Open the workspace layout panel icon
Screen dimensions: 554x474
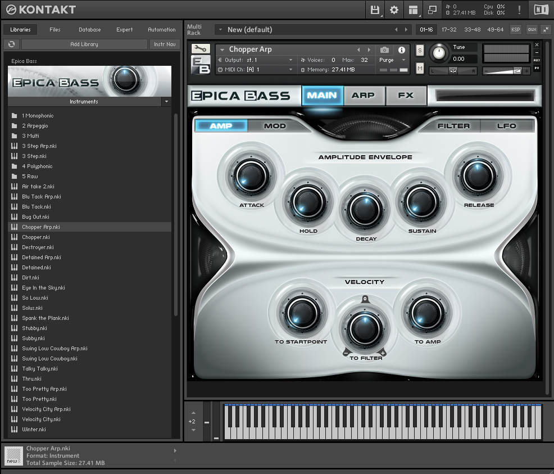[413, 10]
